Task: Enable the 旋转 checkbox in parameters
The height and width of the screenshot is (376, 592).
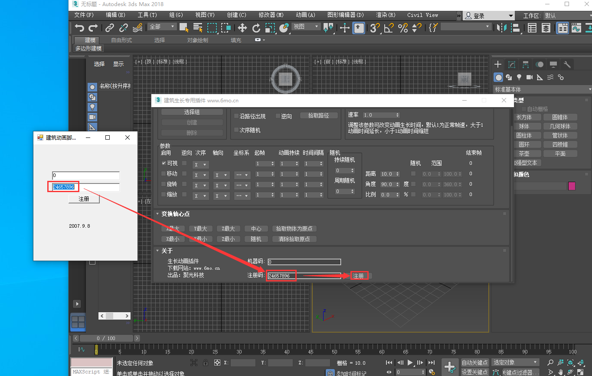Action: point(164,184)
